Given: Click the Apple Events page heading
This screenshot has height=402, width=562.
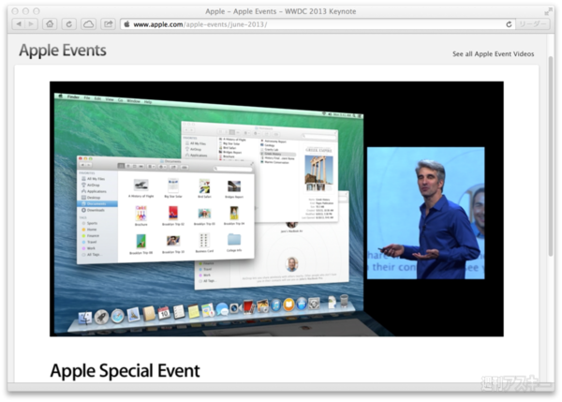Looking at the screenshot, I should point(63,51).
